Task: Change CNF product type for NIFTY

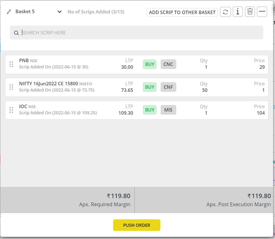Action: click(x=168, y=87)
